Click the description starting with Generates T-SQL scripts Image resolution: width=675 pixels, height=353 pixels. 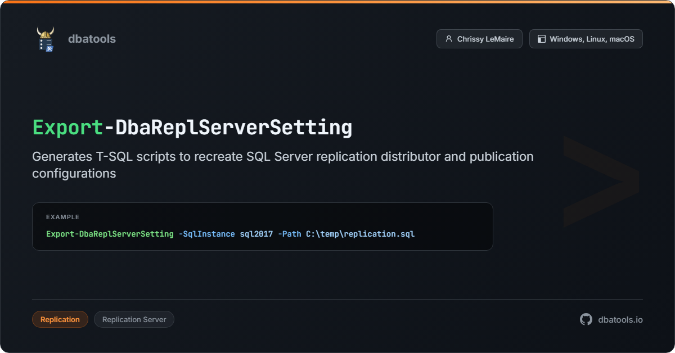tap(283, 165)
